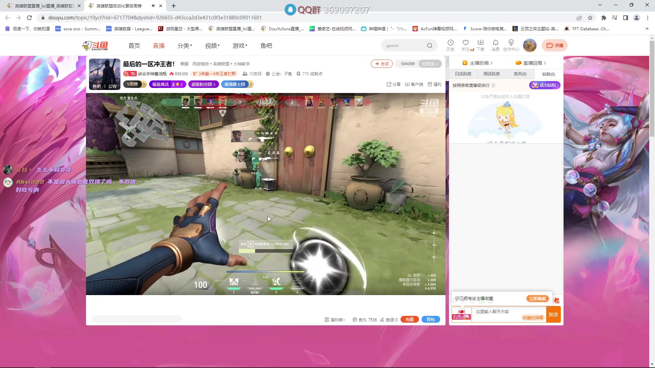
Task: Click 成为钻粉 button
Action: pyautogui.click(x=545, y=85)
